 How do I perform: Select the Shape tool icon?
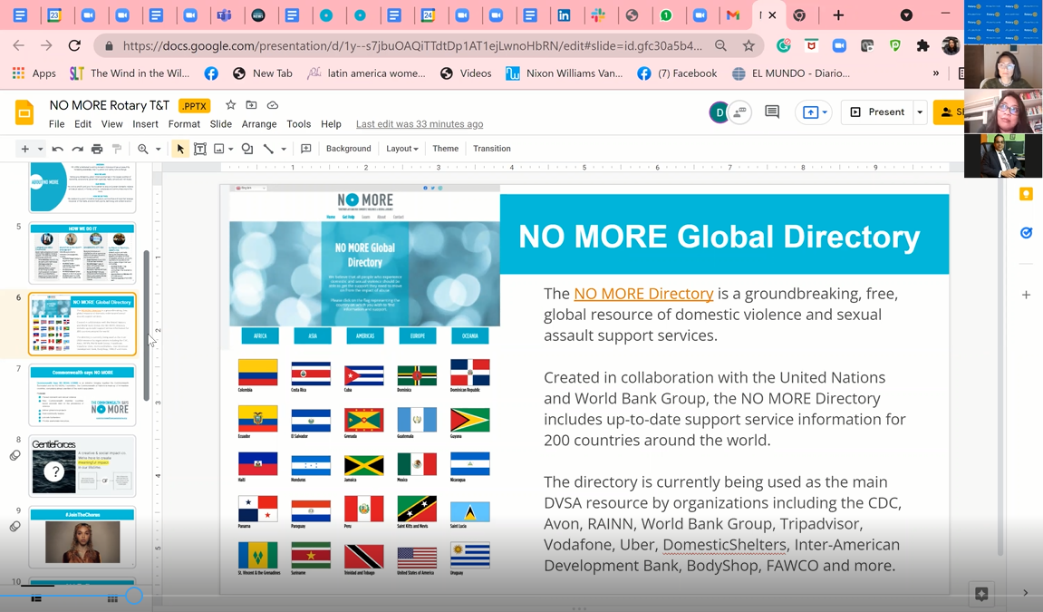(247, 149)
